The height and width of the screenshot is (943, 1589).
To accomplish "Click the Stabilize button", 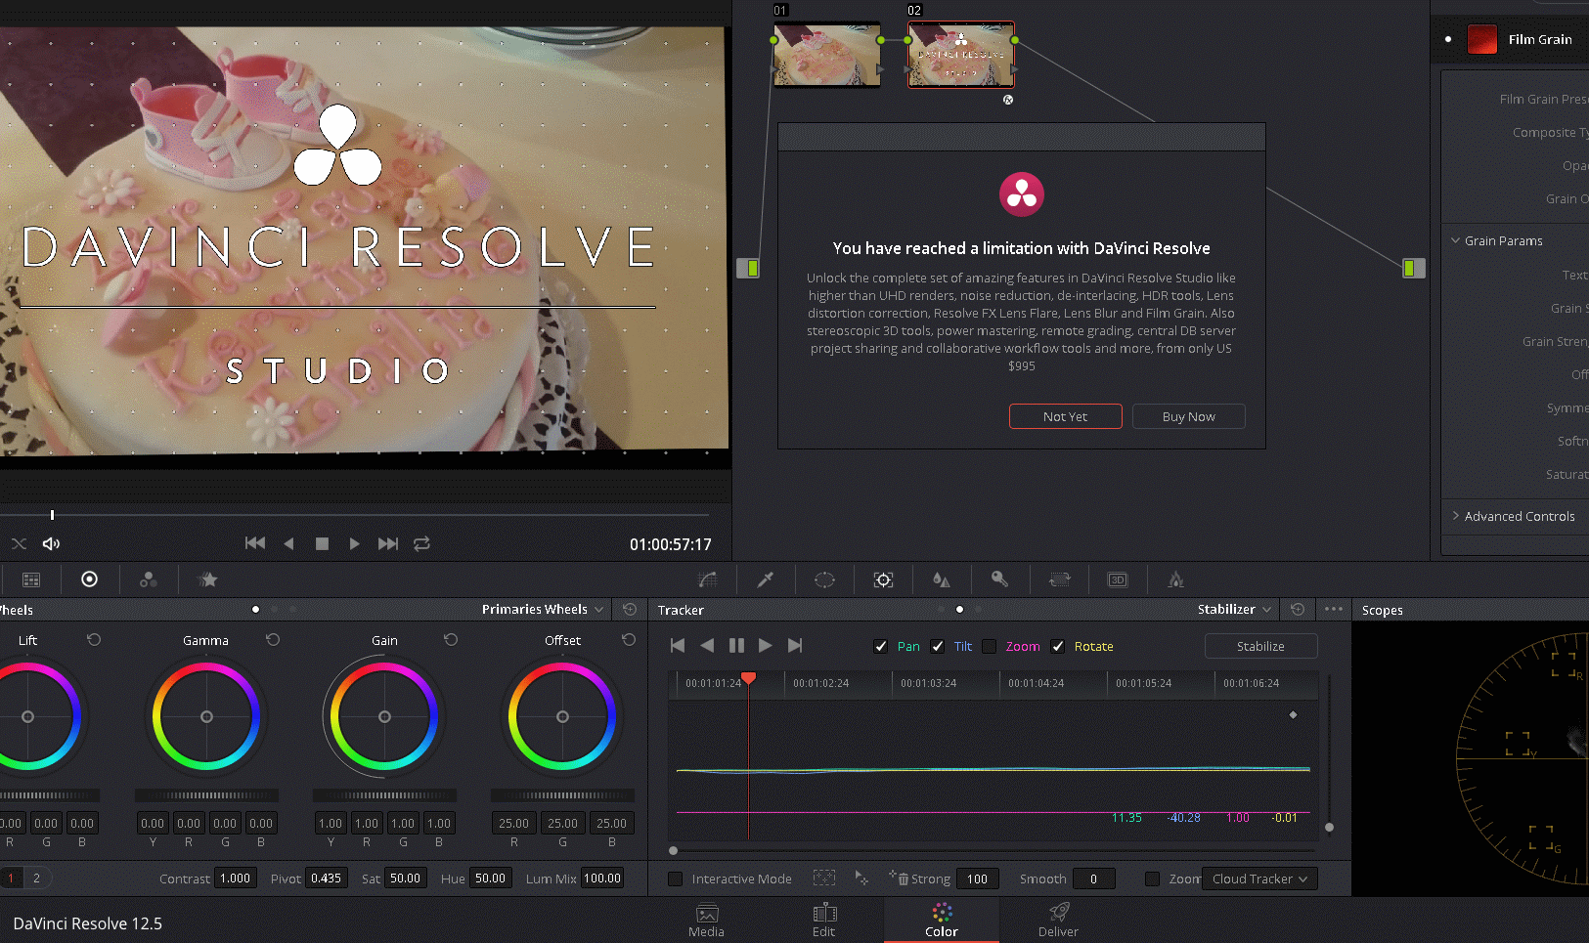I will [1260, 646].
